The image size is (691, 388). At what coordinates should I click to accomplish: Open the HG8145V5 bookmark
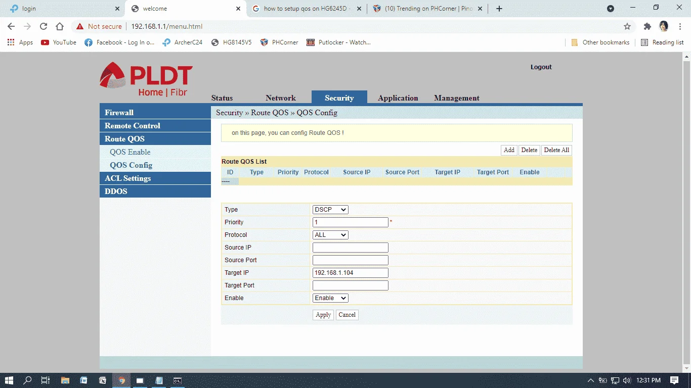232,42
